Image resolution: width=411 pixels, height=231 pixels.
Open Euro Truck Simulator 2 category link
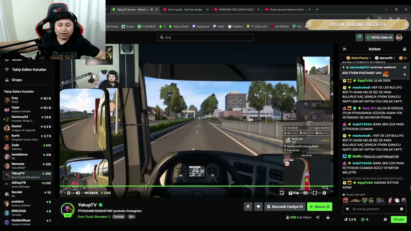pyautogui.click(x=94, y=217)
